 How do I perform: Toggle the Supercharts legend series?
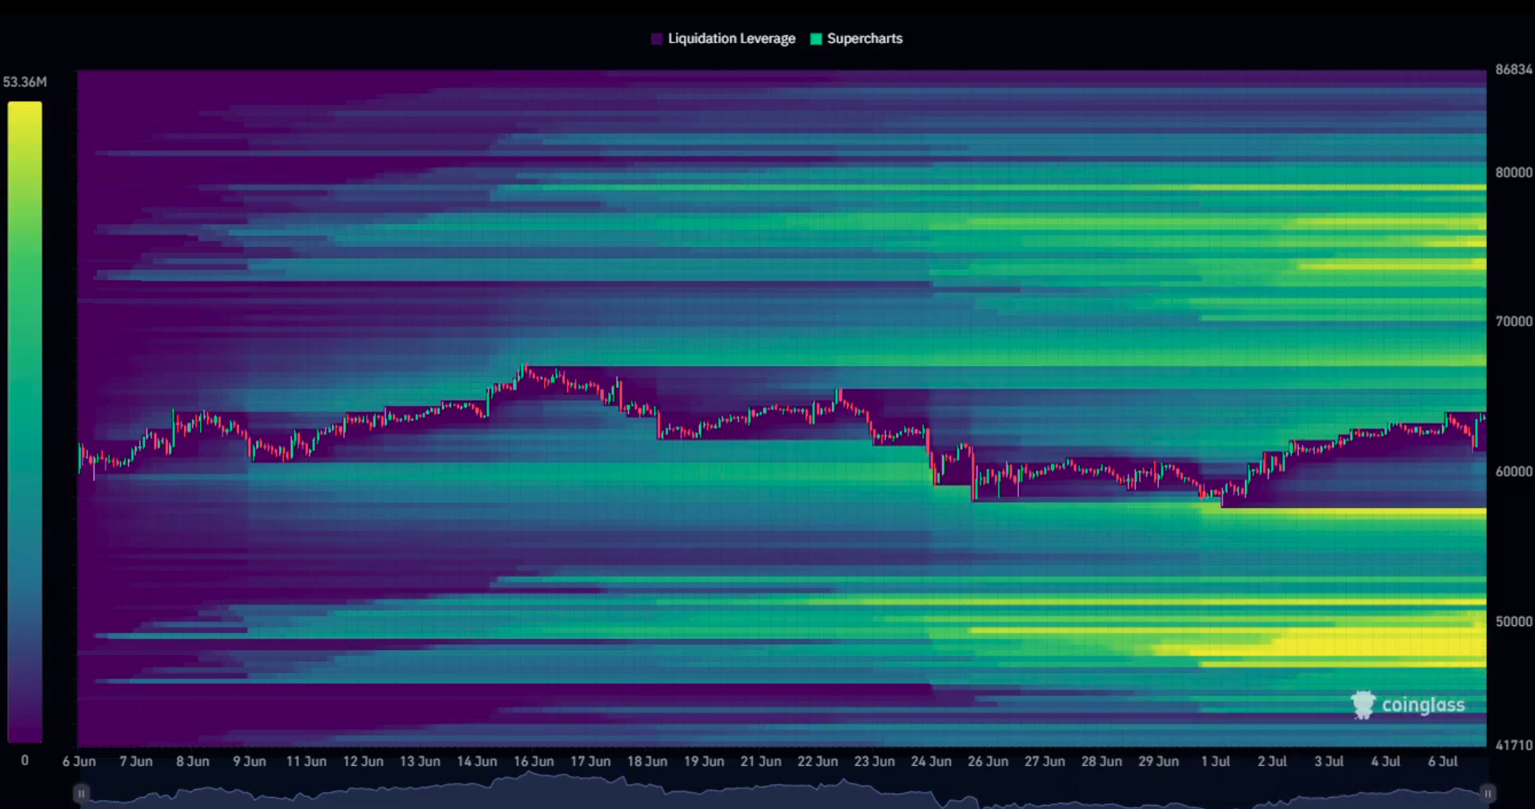[856, 38]
